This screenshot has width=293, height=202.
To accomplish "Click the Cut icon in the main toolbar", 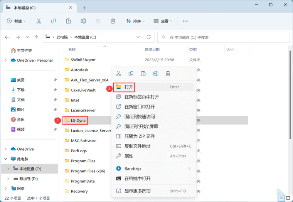I will coord(39,21).
